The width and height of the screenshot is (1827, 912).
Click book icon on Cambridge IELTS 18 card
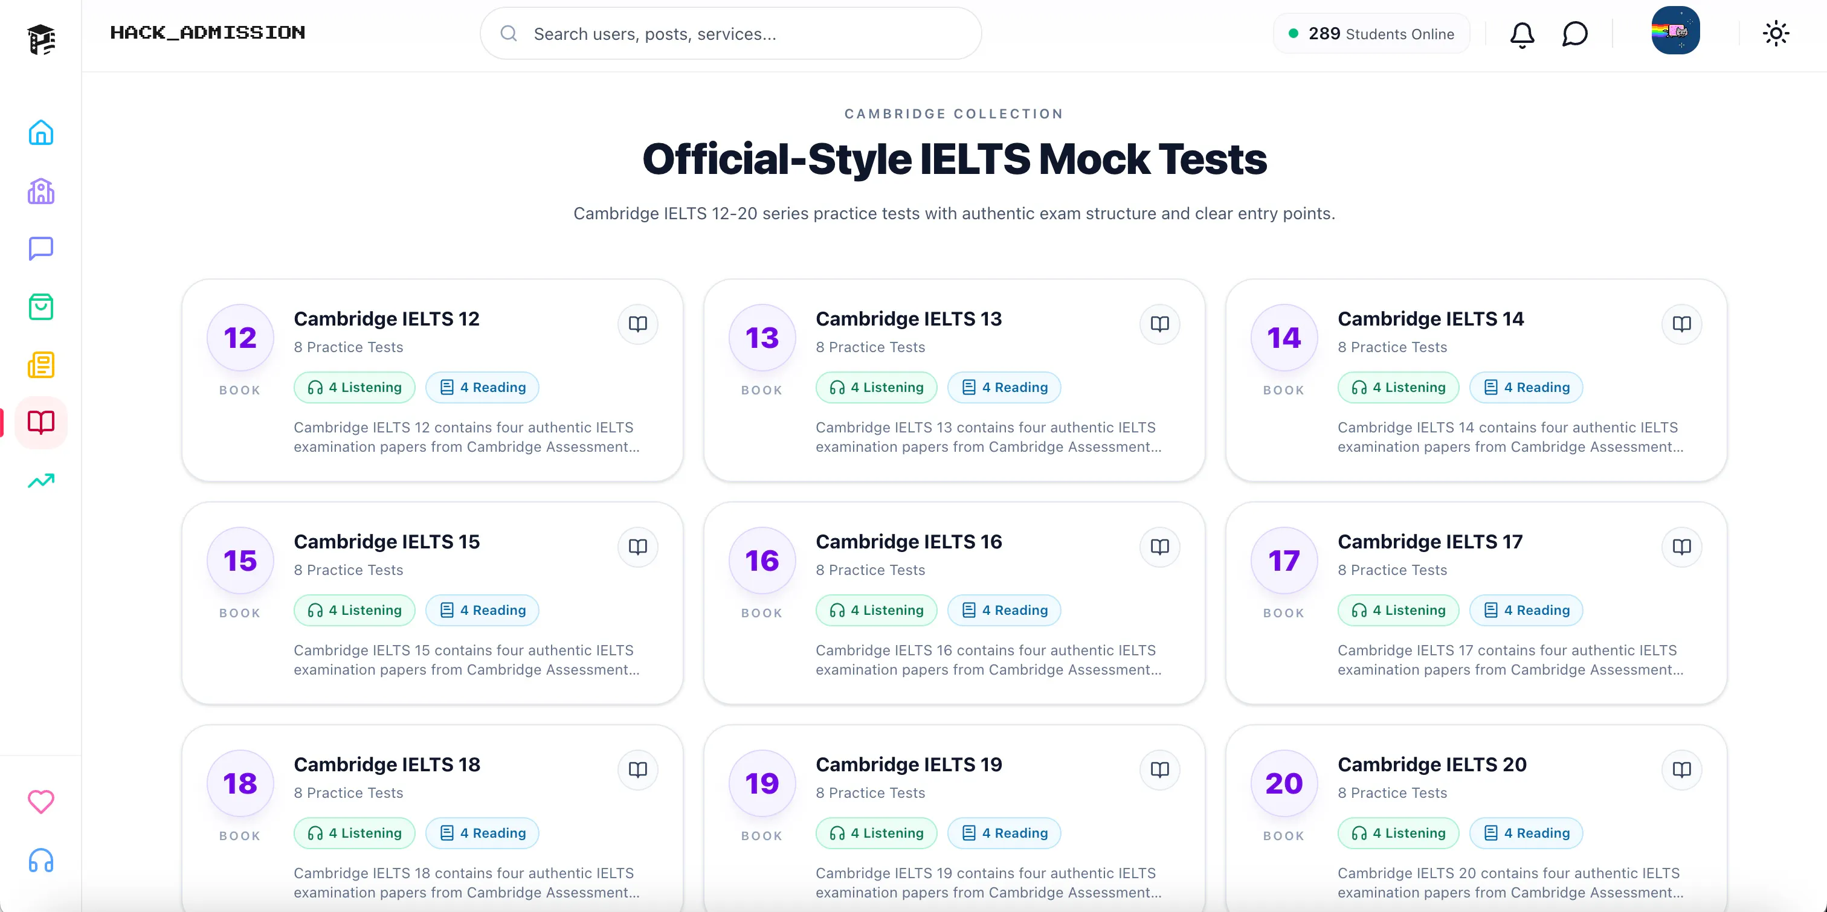tap(637, 769)
